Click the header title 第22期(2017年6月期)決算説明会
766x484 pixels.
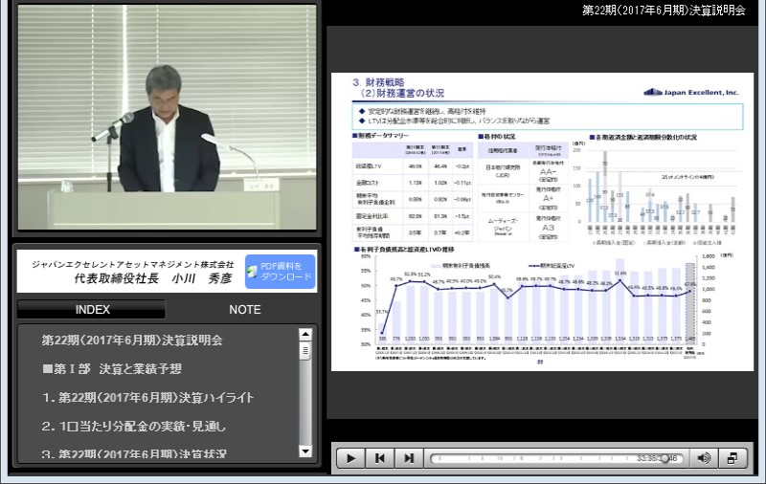click(664, 11)
